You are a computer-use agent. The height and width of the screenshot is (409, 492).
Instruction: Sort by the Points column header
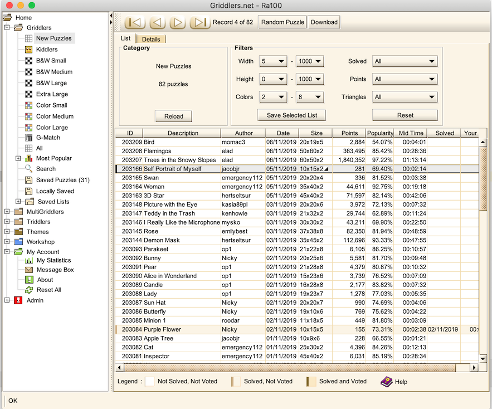pos(349,133)
